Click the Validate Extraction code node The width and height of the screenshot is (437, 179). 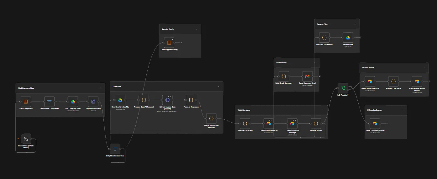245,124
